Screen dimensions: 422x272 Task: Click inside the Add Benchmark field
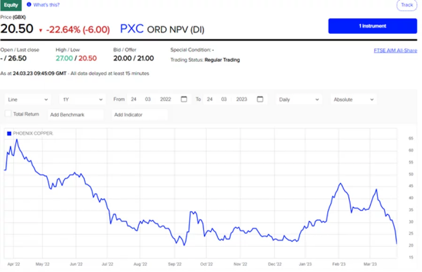tap(75, 114)
